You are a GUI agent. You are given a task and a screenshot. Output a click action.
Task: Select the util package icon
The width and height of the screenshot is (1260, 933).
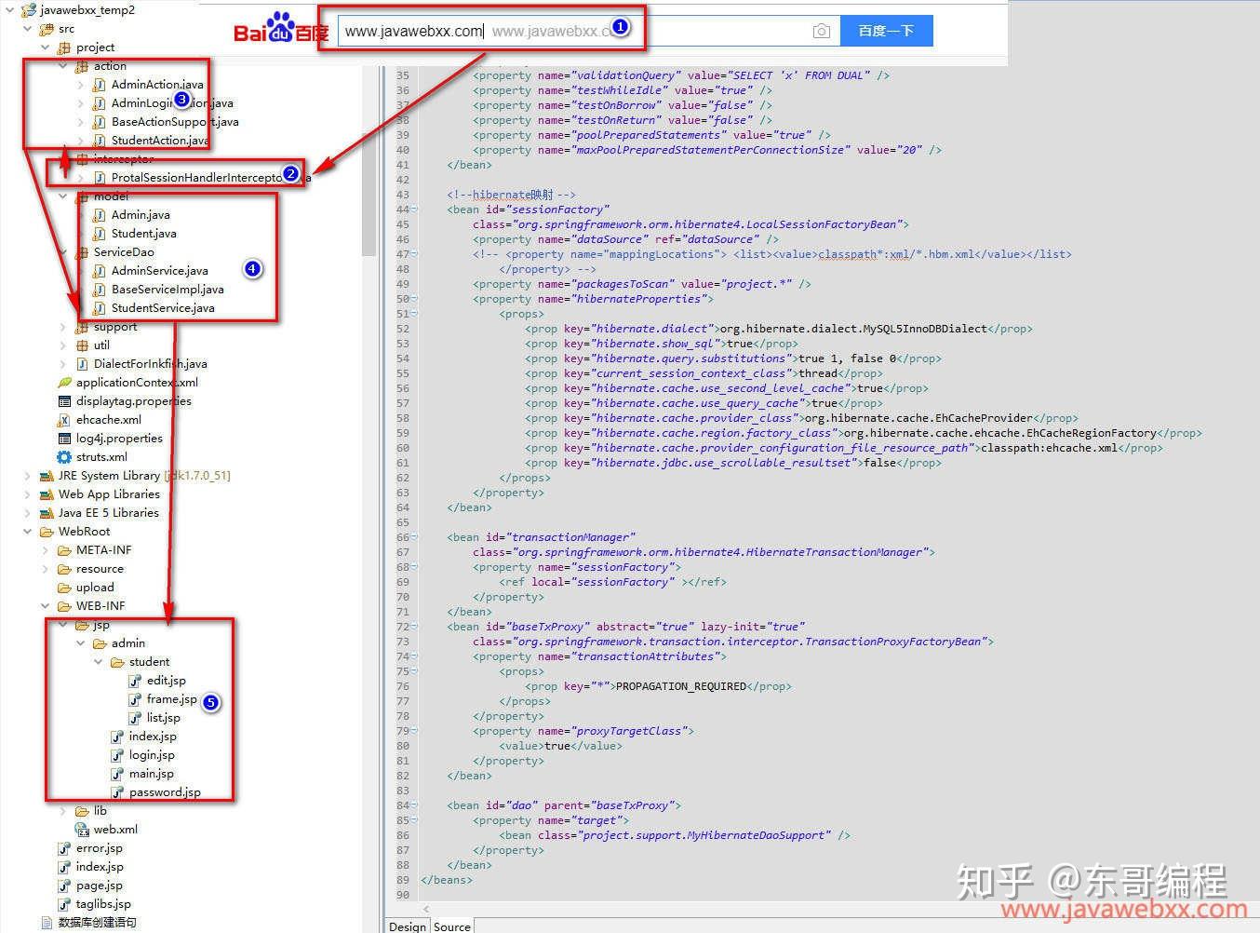(x=82, y=345)
